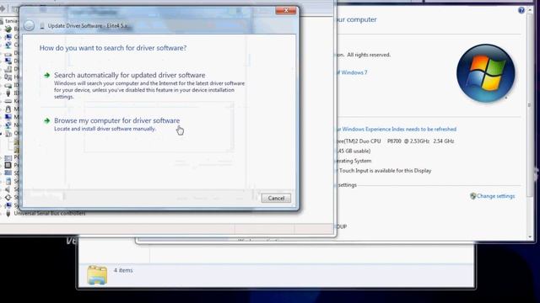Close the Update Driver Software dialog
540x303 pixels.
(x=286, y=11)
